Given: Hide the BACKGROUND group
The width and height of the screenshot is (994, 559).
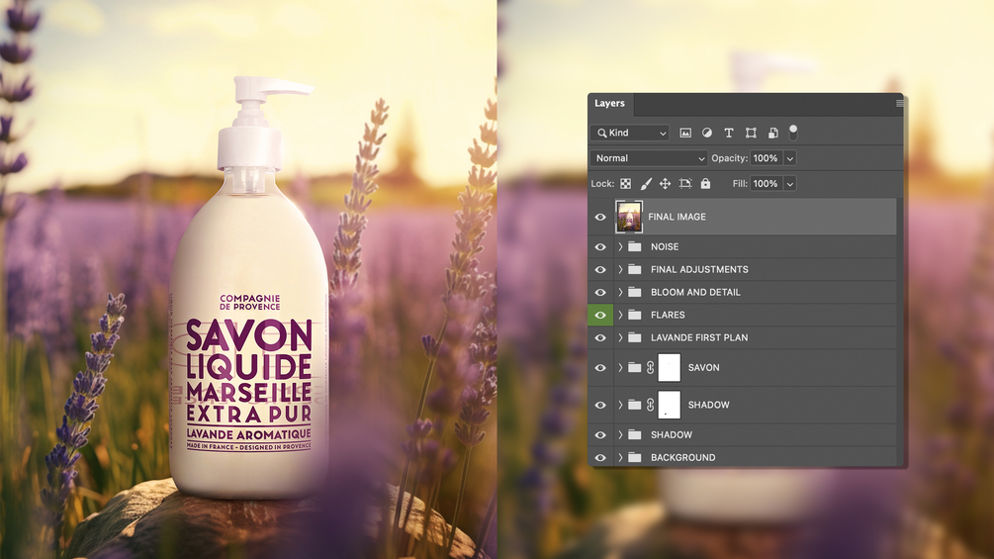Looking at the screenshot, I should 600,458.
